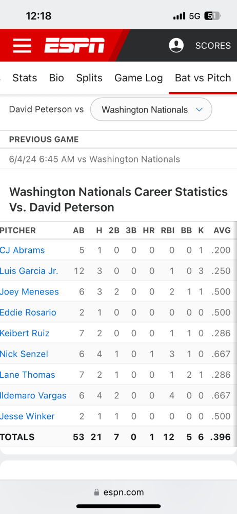Viewport: 237px width, 514px height.
Task: Open CJ Abrams player page
Action: (x=22, y=250)
